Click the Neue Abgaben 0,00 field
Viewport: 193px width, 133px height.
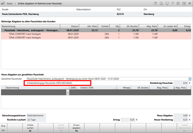click(181, 115)
